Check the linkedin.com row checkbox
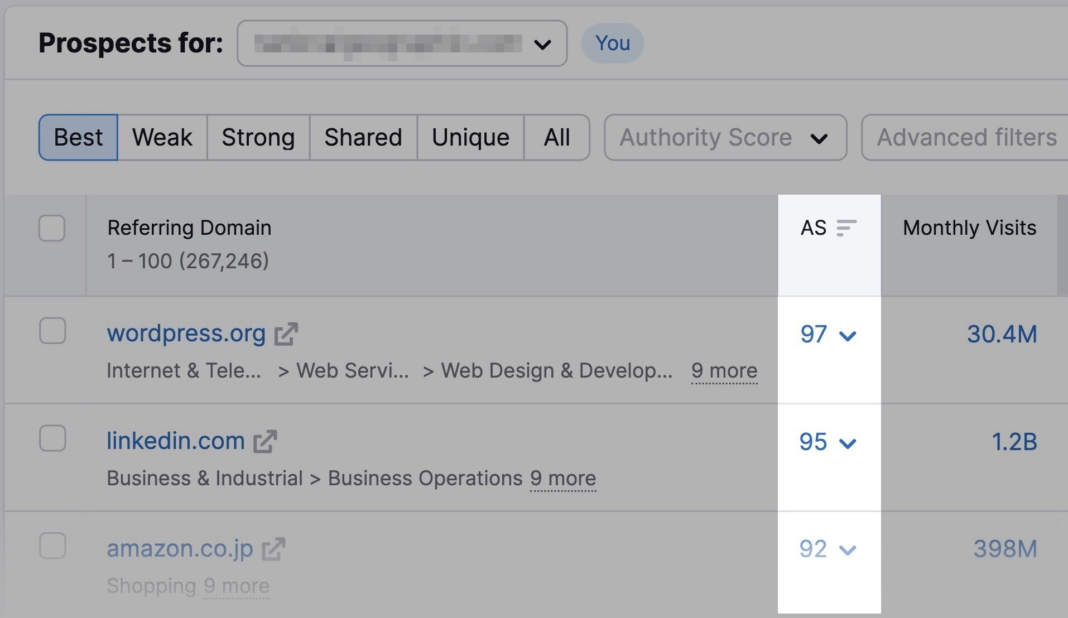The image size is (1068, 618). 52,438
